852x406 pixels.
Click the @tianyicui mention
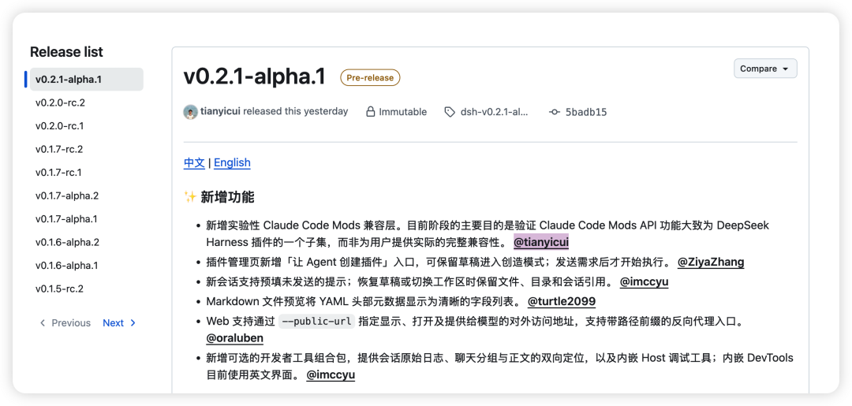(x=541, y=241)
